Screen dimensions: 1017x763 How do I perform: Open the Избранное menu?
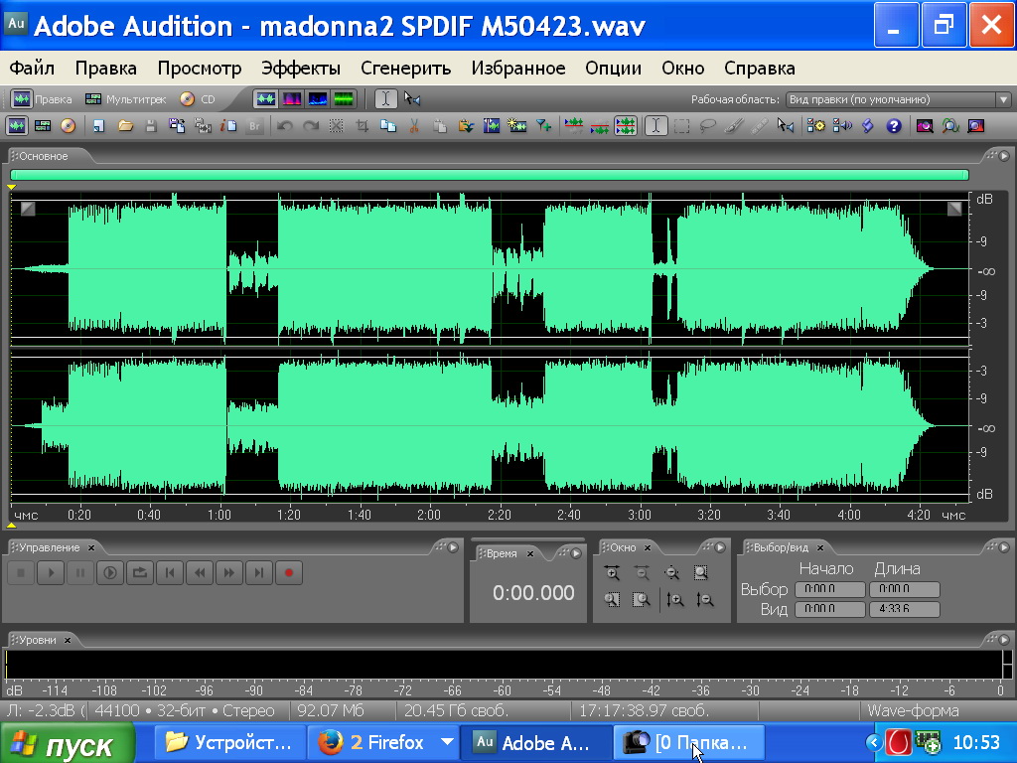(518, 69)
